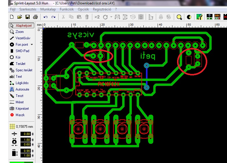Open the ? help menu
The width and height of the screenshot is (227, 163).
click(x=116, y=9)
